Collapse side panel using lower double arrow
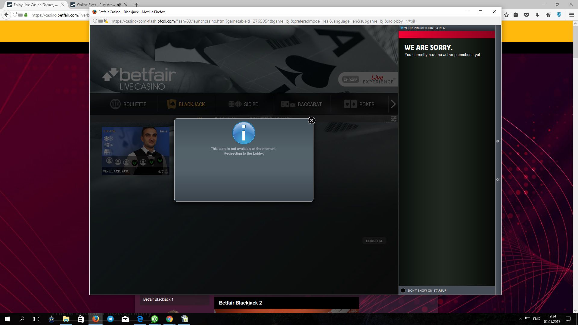Image resolution: width=578 pixels, height=325 pixels. click(x=498, y=180)
